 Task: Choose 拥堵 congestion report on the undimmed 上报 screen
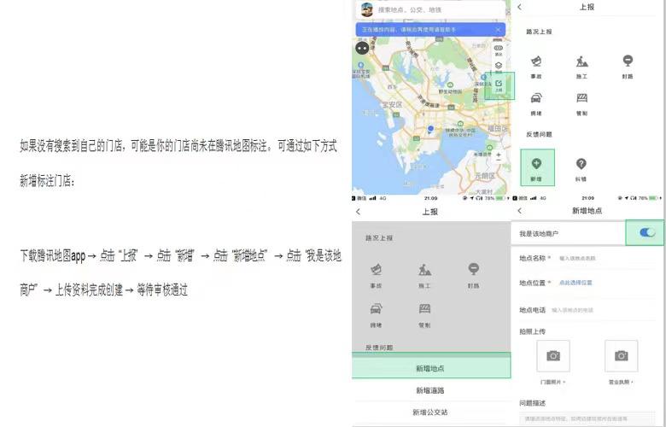pos(536,104)
